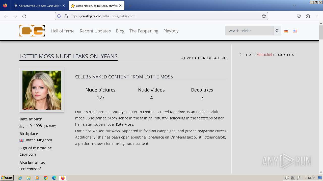This screenshot has height=181, width=323.
Task: Open the Stripchat link
Action: 264,55
